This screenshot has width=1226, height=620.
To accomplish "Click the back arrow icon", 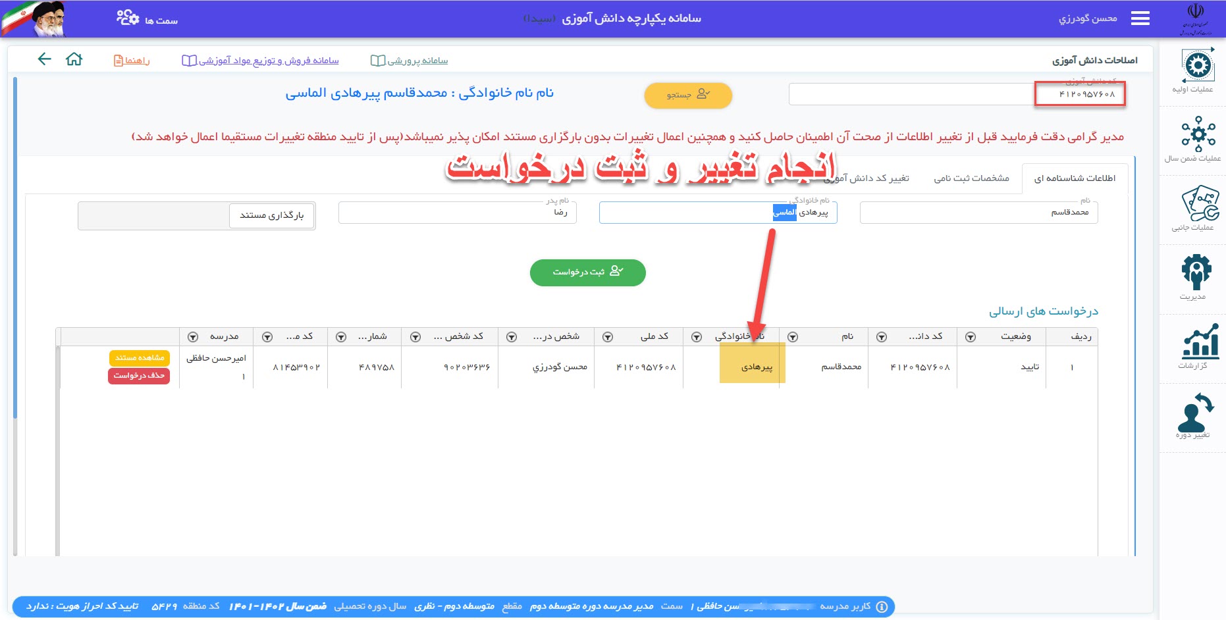I will point(44,59).
